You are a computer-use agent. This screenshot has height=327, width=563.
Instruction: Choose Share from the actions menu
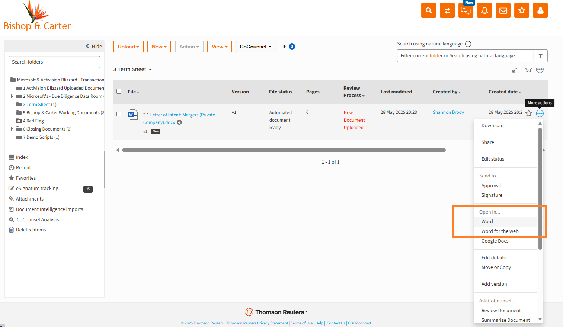(488, 142)
